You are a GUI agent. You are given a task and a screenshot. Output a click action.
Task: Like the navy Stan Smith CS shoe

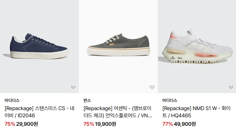click(73, 87)
